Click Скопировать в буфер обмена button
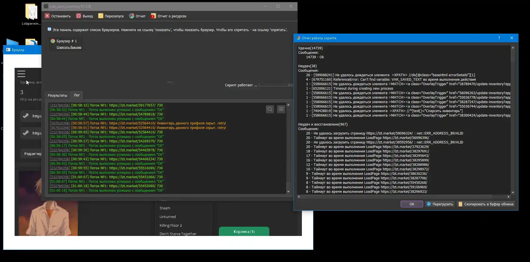 tap(486, 204)
